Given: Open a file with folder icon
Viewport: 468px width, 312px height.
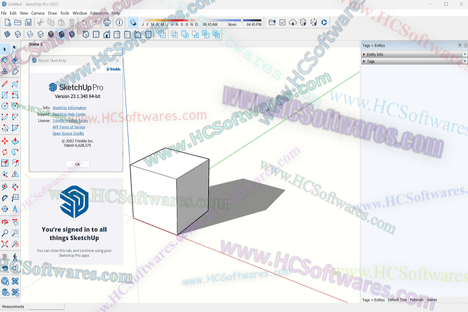Looking at the screenshot, I should [x=18, y=22].
